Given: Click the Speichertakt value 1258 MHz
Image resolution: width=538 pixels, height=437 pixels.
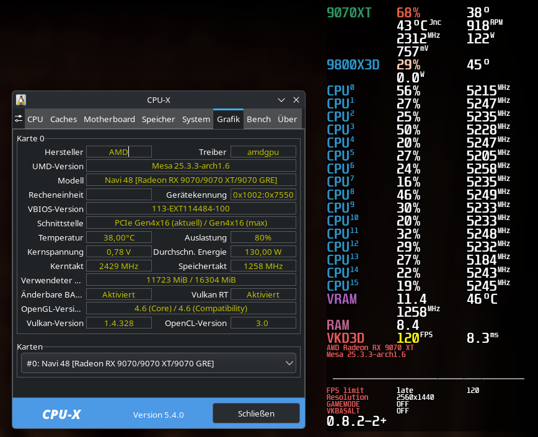Looking at the screenshot, I should click(x=263, y=266).
